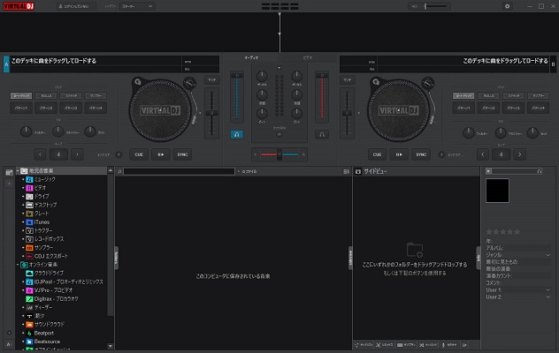This screenshot has width=559, height=353.
Task: Open the スターター layout dropdown
Action: click(x=137, y=6)
